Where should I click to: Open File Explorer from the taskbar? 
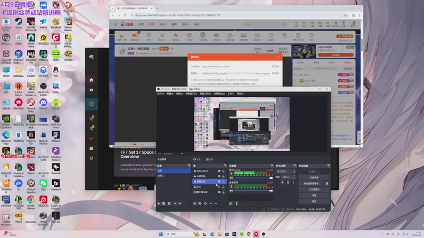[219, 234]
